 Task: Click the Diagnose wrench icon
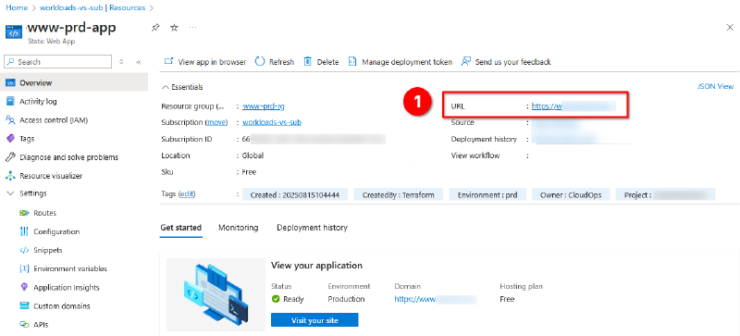click(10, 157)
